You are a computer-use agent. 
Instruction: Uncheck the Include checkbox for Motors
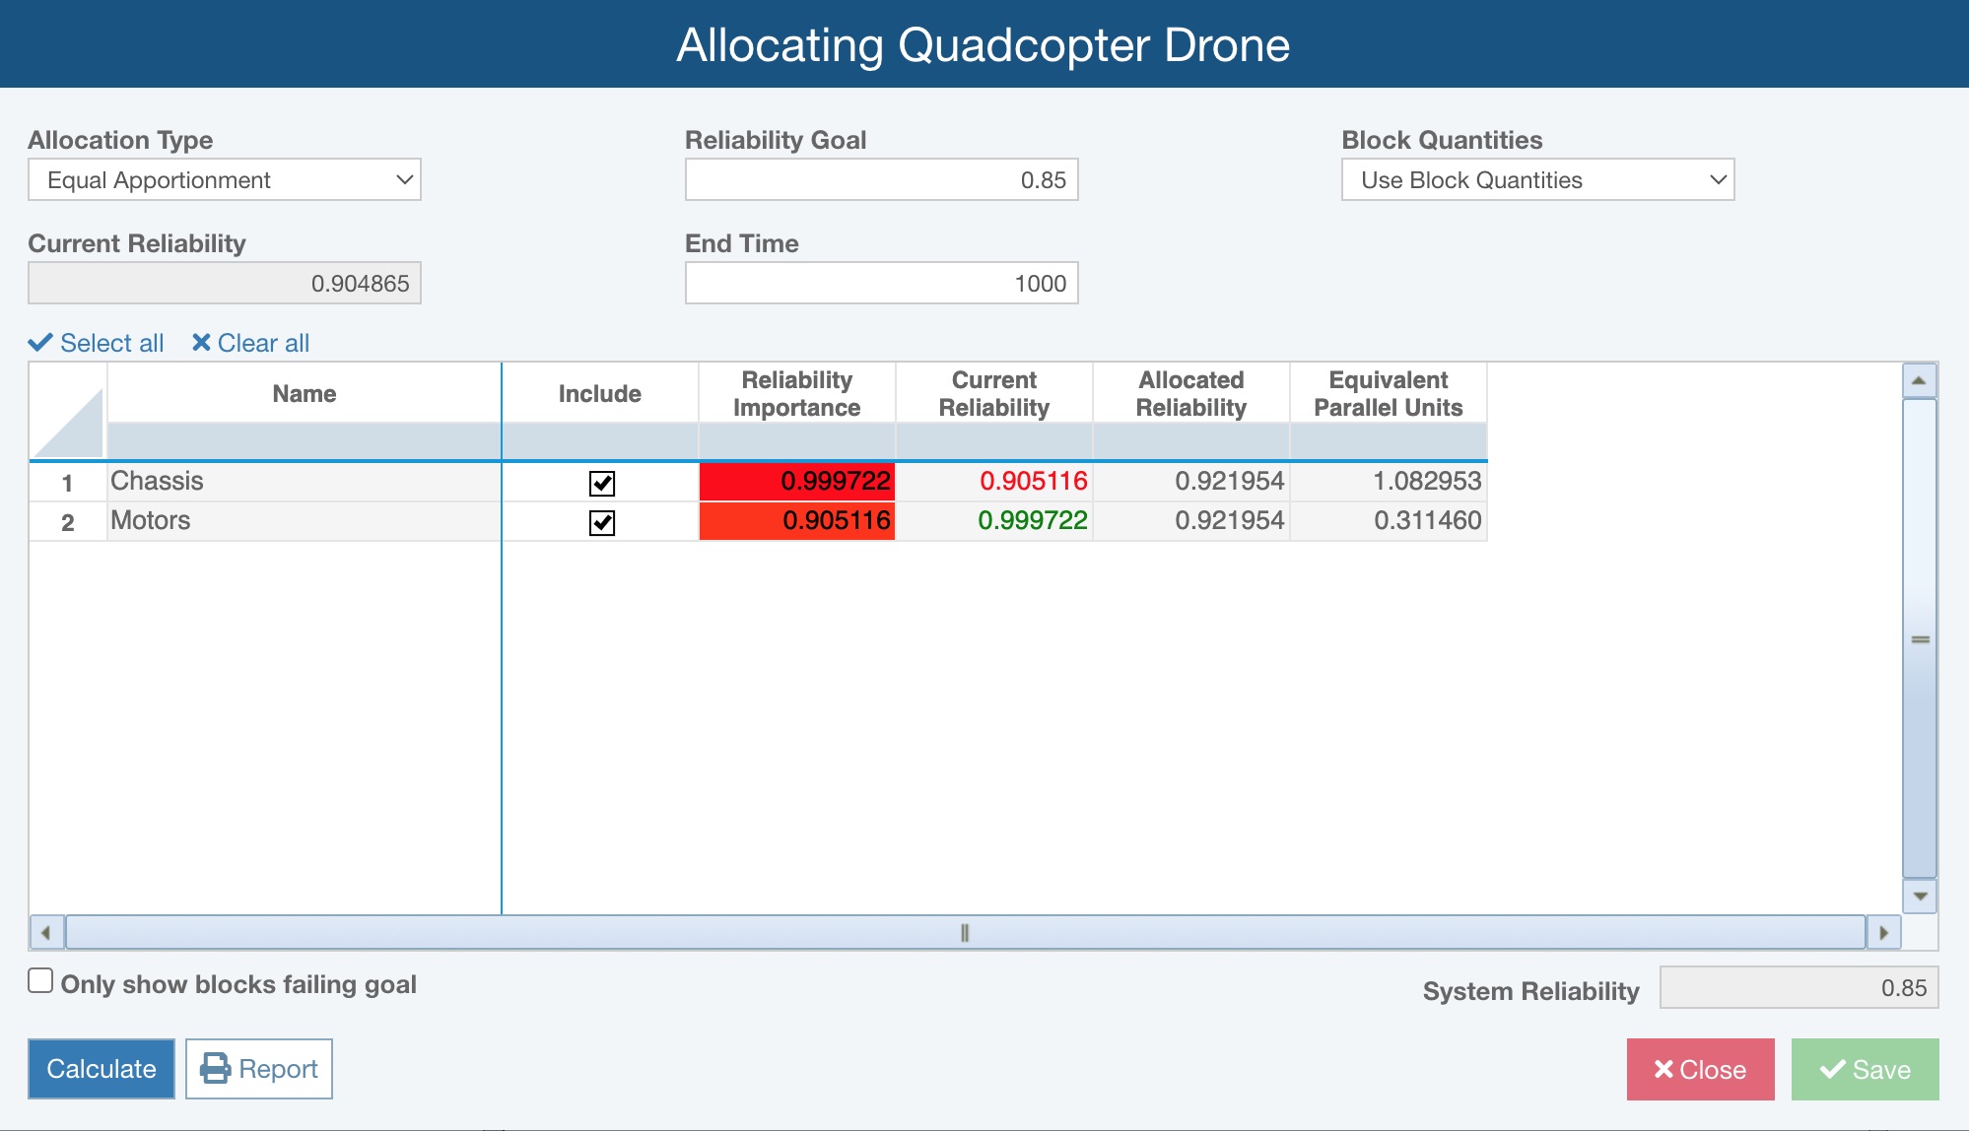[603, 522]
